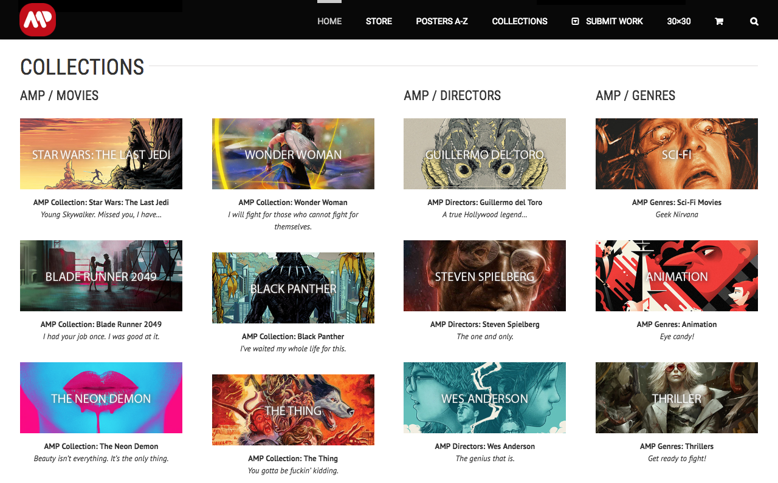778x483 pixels.
Task: Open SUBMIT WORK menu item
Action: pyautogui.click(x=614, y=21)
